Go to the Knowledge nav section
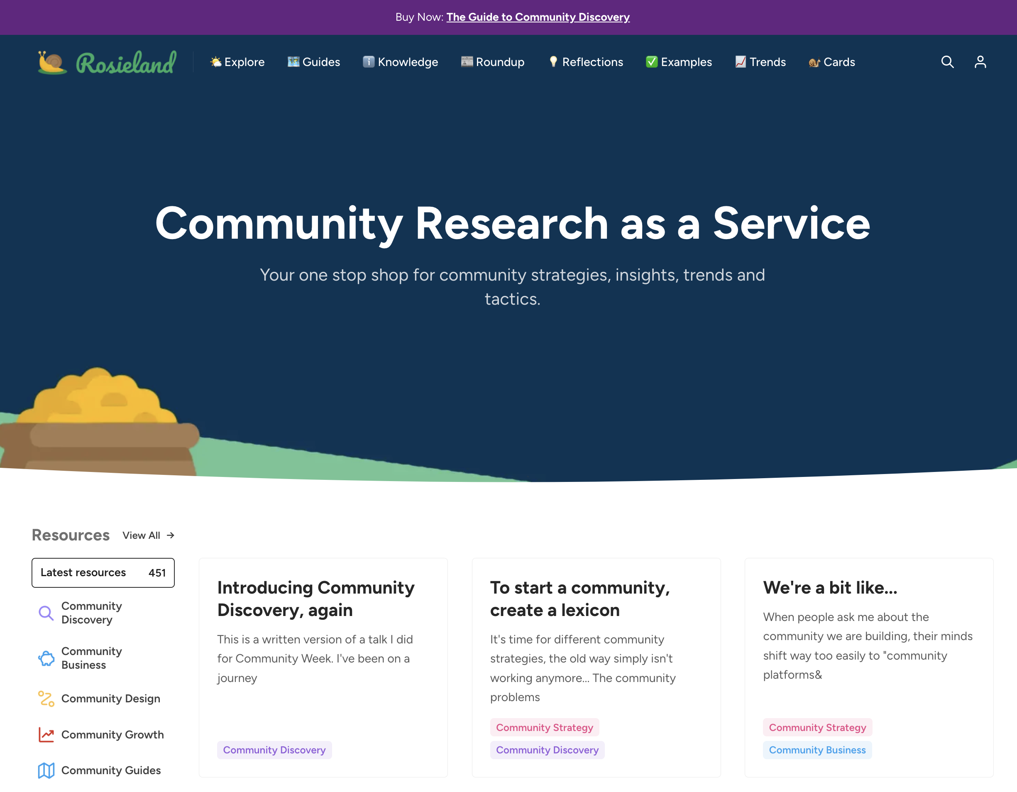 tap(401, 62)
